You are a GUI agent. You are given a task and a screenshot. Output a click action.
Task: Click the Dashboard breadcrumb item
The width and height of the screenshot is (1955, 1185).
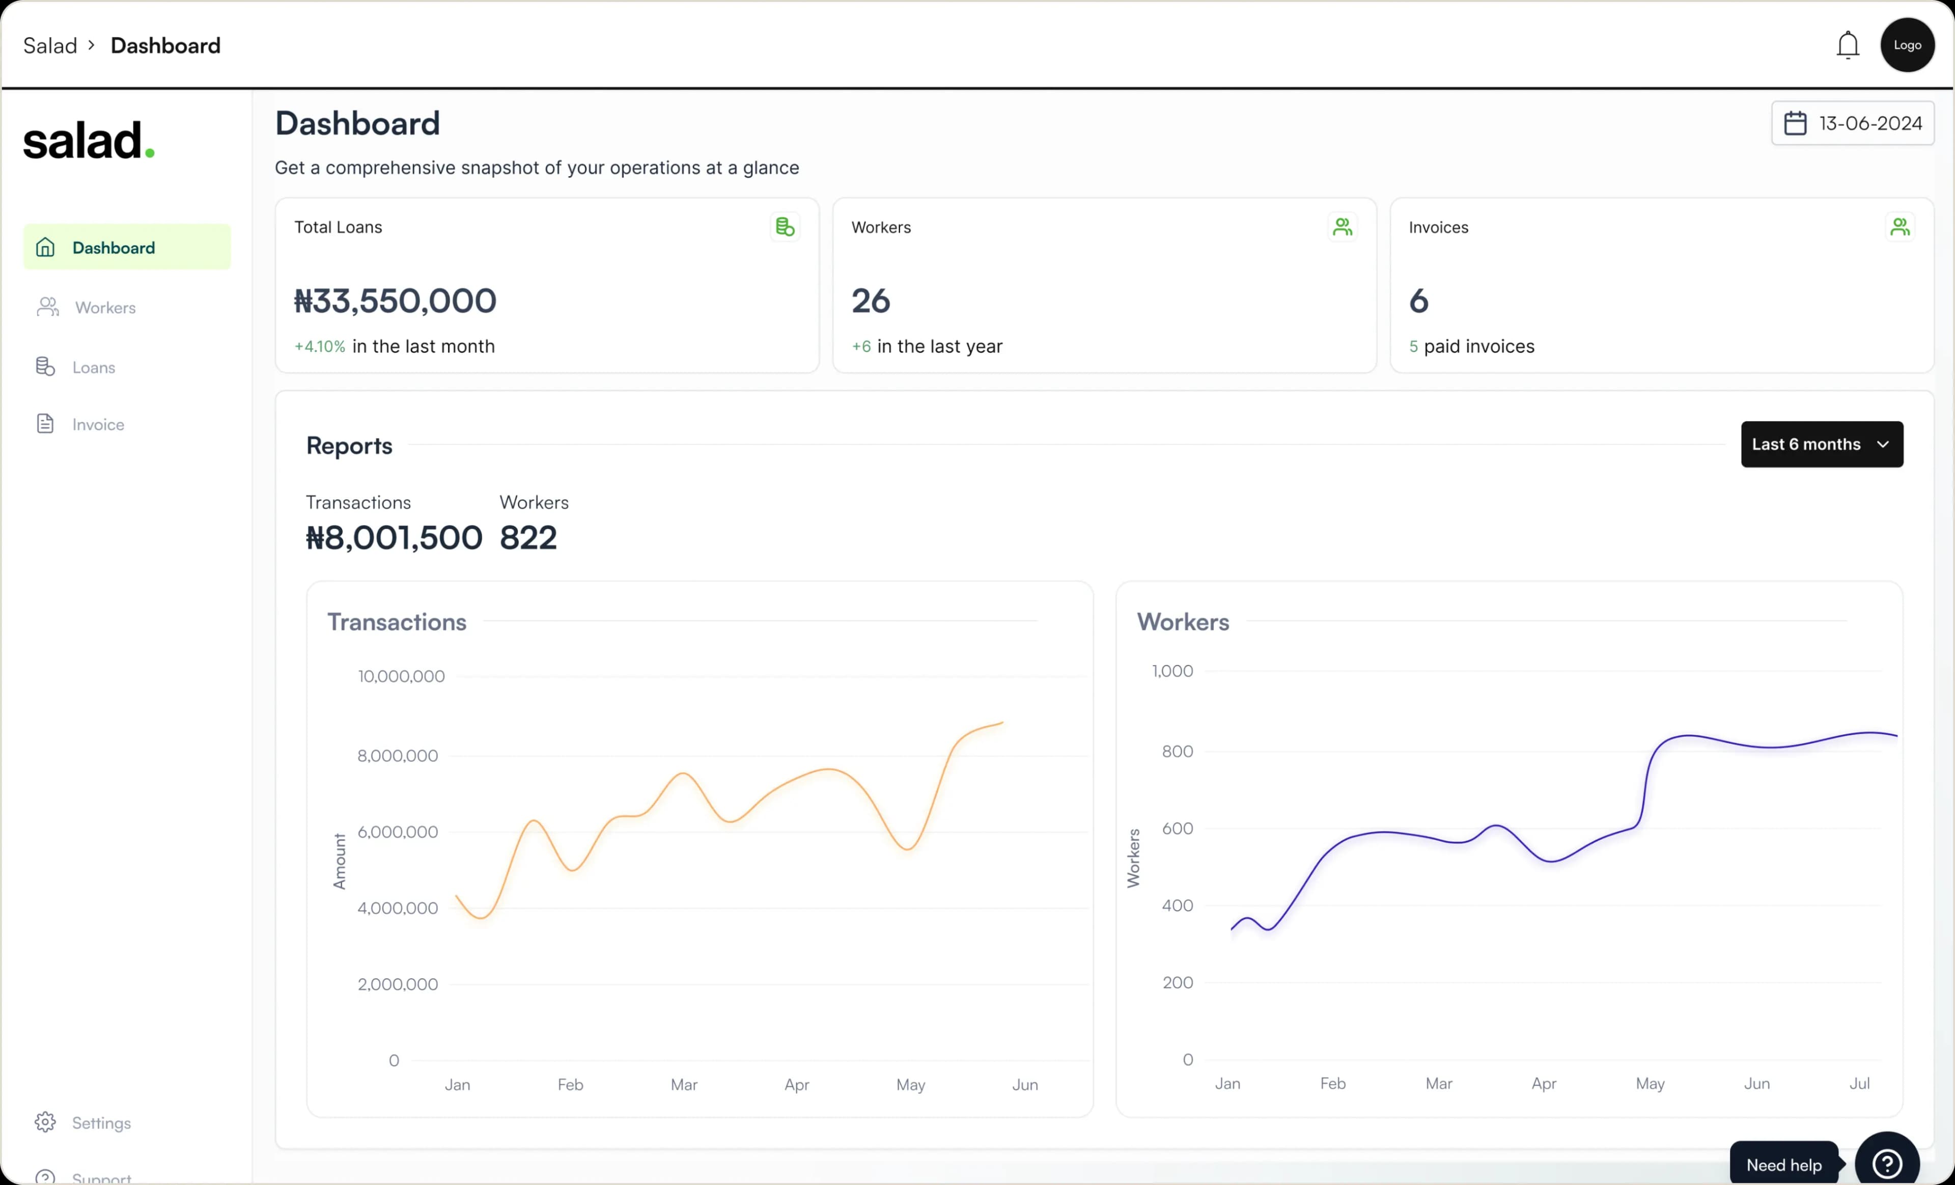click(165, 45)
